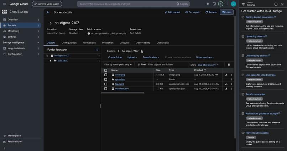Collapse the left navigation sidebar
Viewport: 287px width, 151px height.
[4, 148]
